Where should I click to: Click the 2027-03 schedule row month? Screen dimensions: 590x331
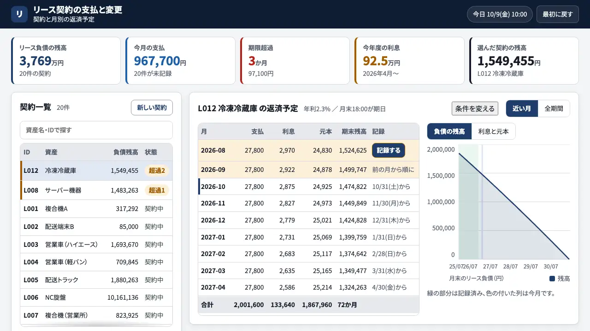[x=213, y=271]
